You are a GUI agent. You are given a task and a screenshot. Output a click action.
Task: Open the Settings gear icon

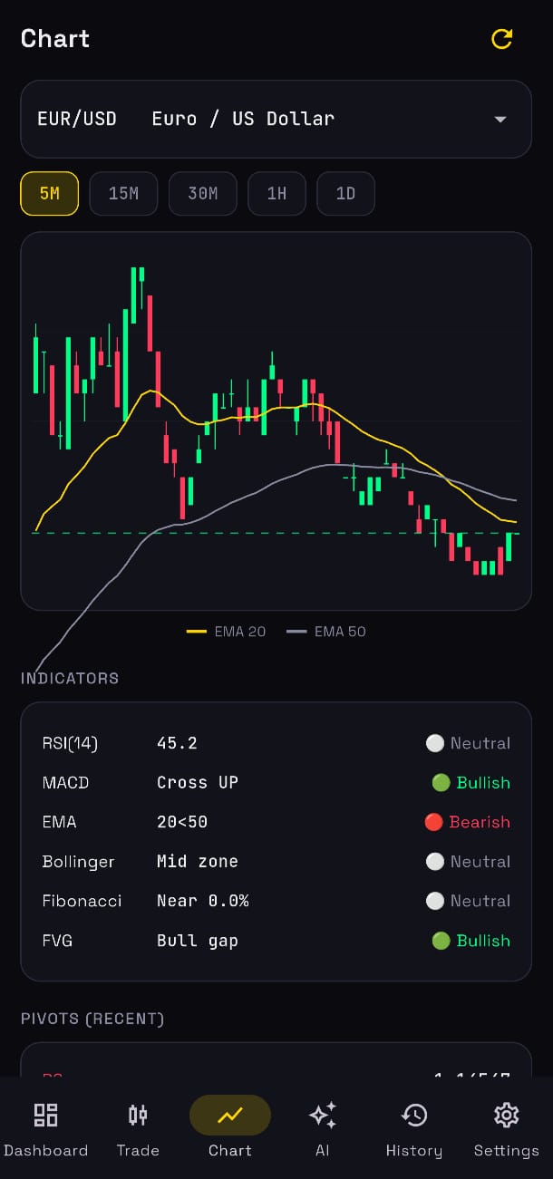pyautogui.click(x=506, y=1115)
